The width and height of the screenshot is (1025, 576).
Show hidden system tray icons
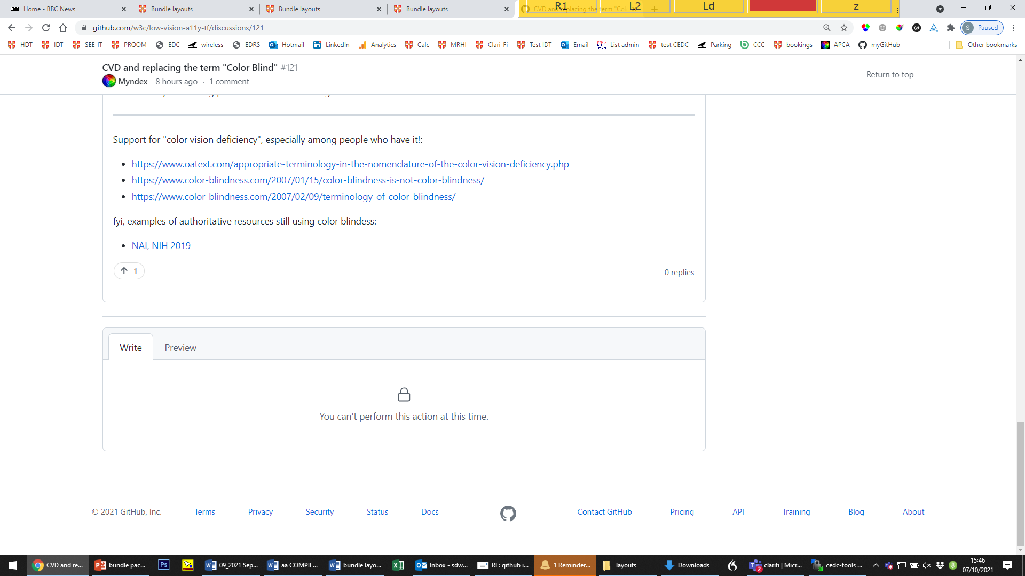[876, 565]
